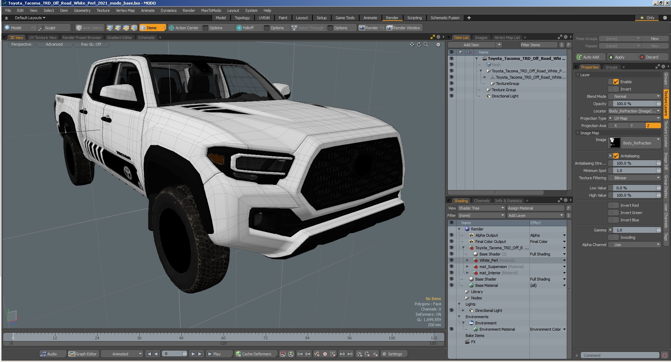The height and width of the screenshot is (362, 671).
Task: Maximize the Item List panel
Action: [x=560, y=37]
